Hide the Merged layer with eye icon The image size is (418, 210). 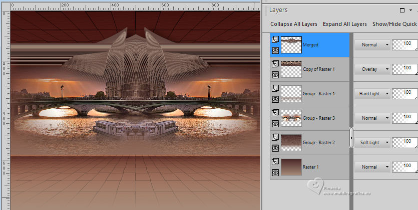click(275, 50)
